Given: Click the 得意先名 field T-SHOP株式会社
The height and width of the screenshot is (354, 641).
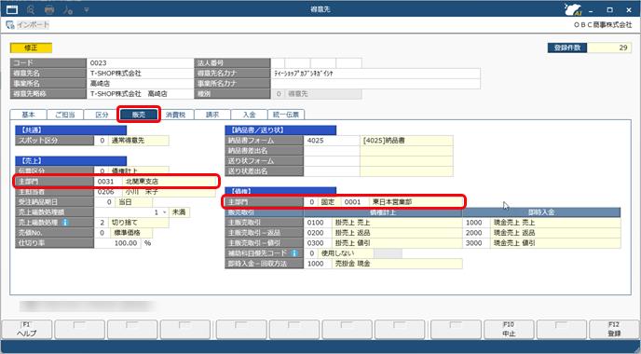Looking at the screenshot, I should [x=140, y=74].
